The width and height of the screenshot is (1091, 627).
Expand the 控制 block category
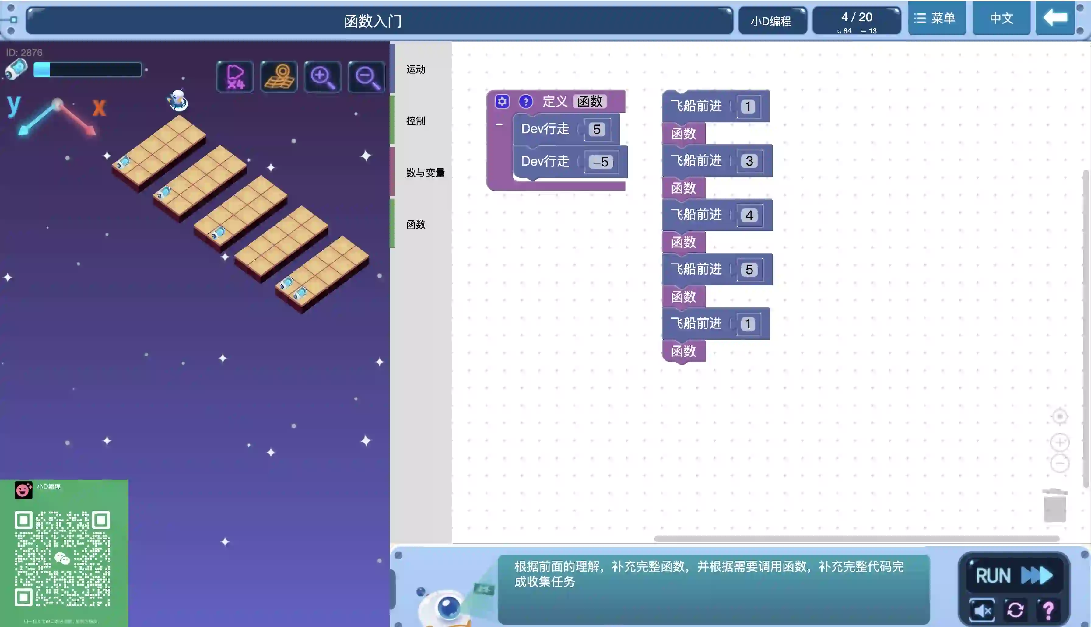[416, 121]
